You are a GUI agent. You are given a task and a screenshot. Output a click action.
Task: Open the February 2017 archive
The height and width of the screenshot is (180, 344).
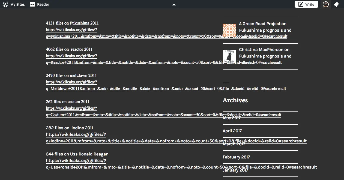[x=236, y=157]
